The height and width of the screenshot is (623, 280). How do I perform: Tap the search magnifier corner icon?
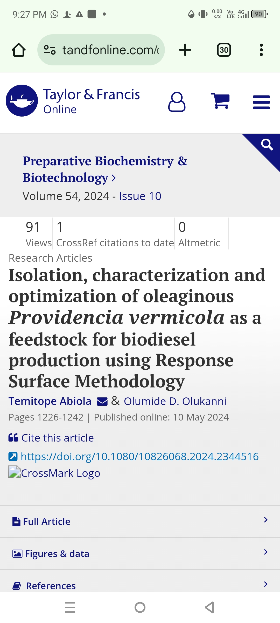[267, 145]
